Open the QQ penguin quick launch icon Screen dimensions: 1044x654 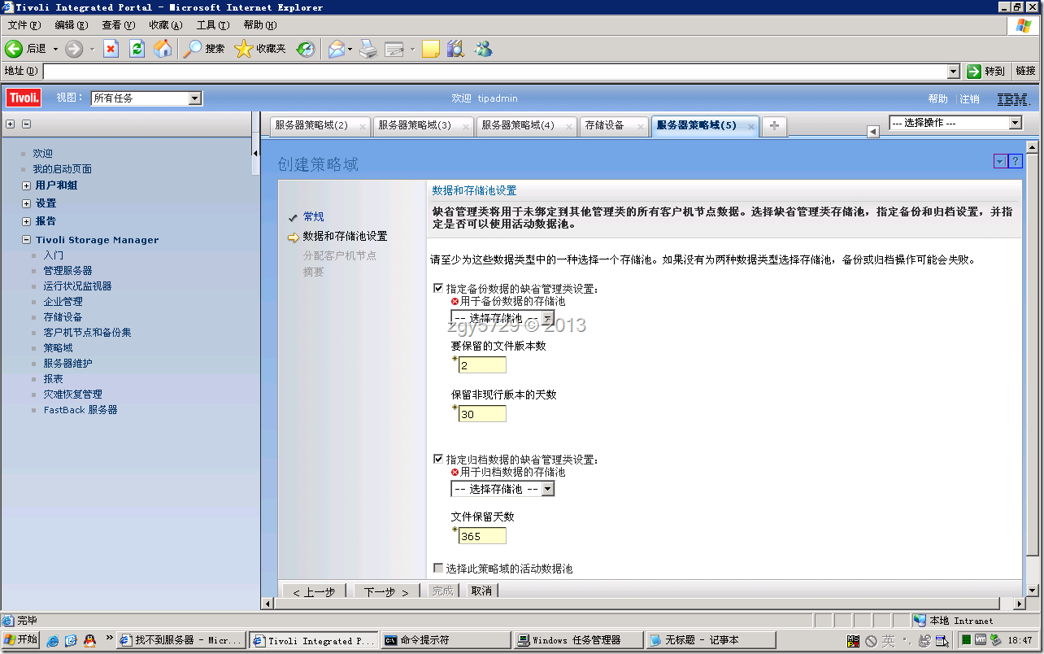tap(89, 640)
